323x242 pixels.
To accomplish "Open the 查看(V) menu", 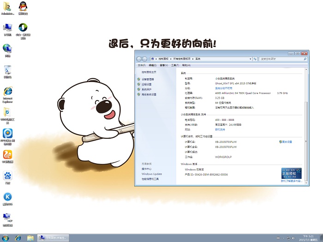I will point(164,65).
